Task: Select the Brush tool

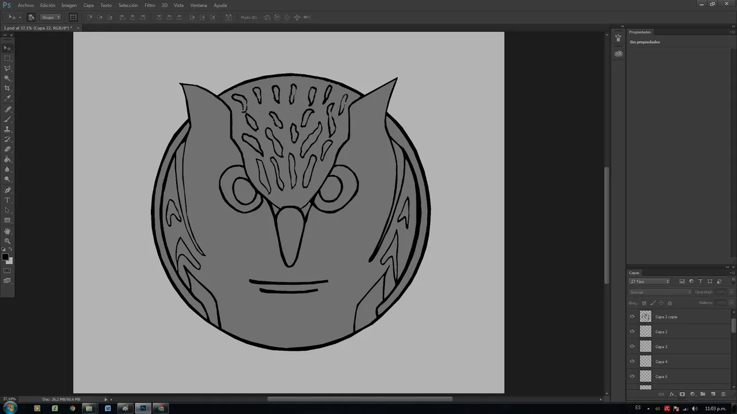Action: [x=7, y=120]
